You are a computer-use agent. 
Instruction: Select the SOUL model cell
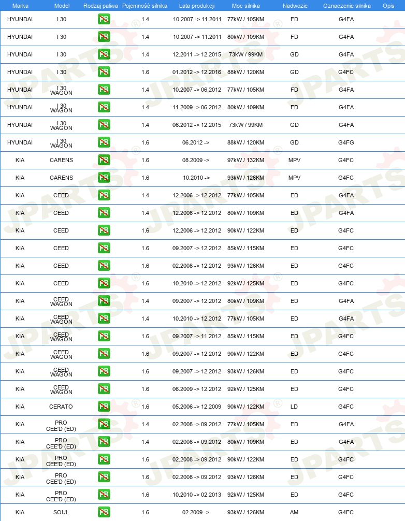(x=61, y=512)
